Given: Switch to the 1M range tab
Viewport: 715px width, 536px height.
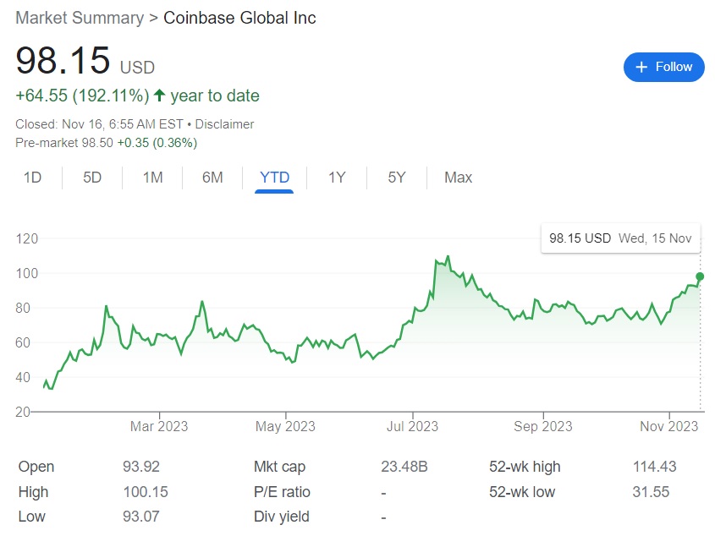Looking at the screenshot, I should pyautogui.click(x=152, y=178).
